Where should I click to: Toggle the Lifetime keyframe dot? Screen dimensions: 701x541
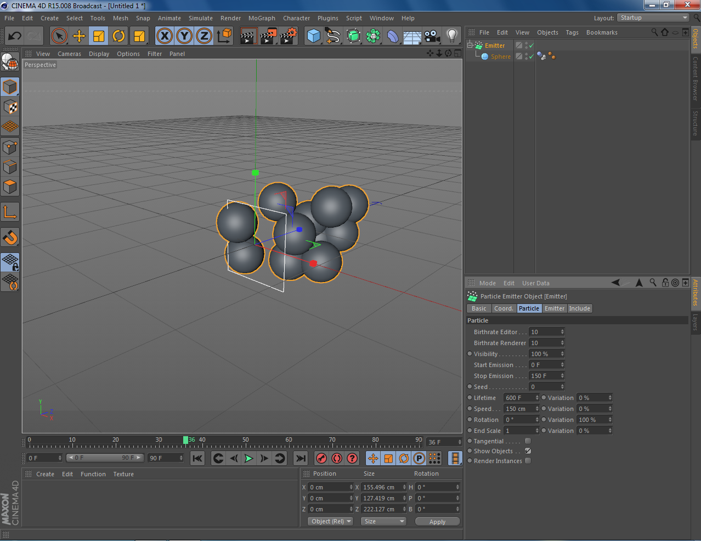pos(470,398)
